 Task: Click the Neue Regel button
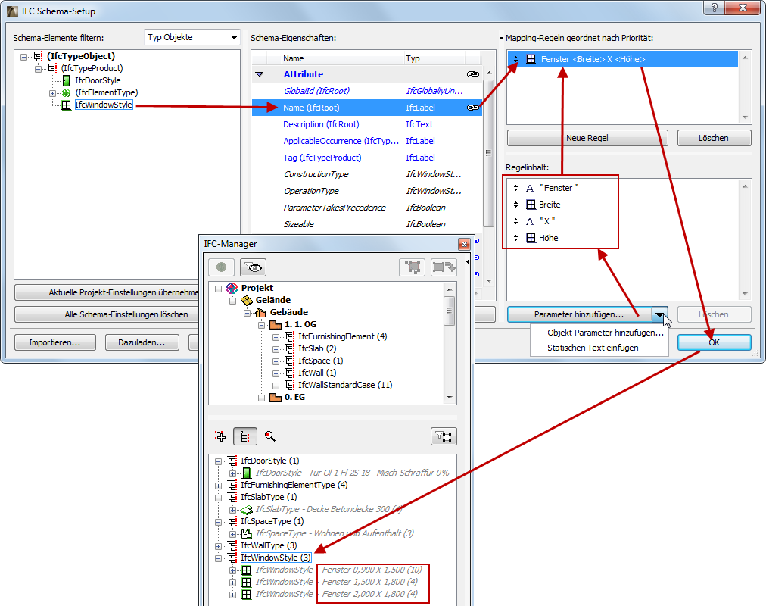[x=587, y=138]
